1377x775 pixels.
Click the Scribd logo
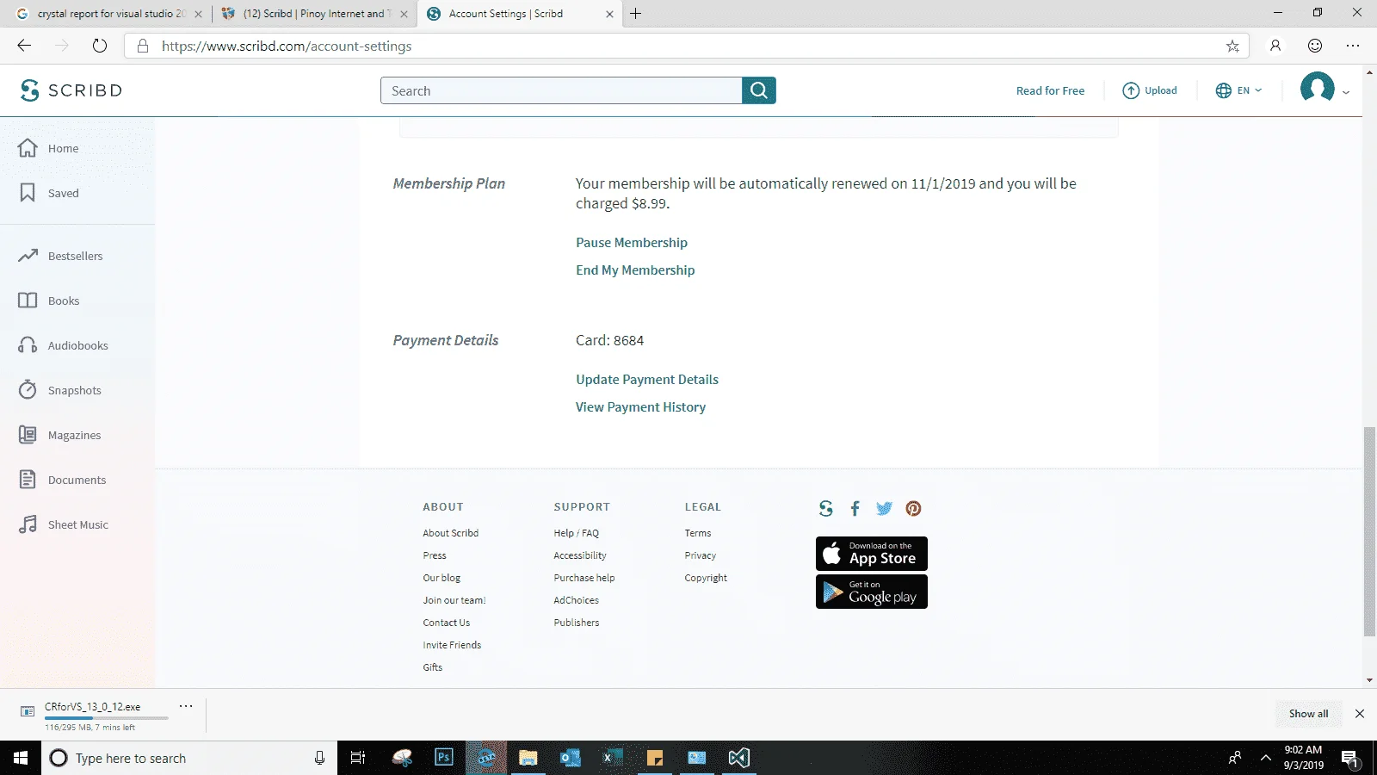click(x=71, y=90)
